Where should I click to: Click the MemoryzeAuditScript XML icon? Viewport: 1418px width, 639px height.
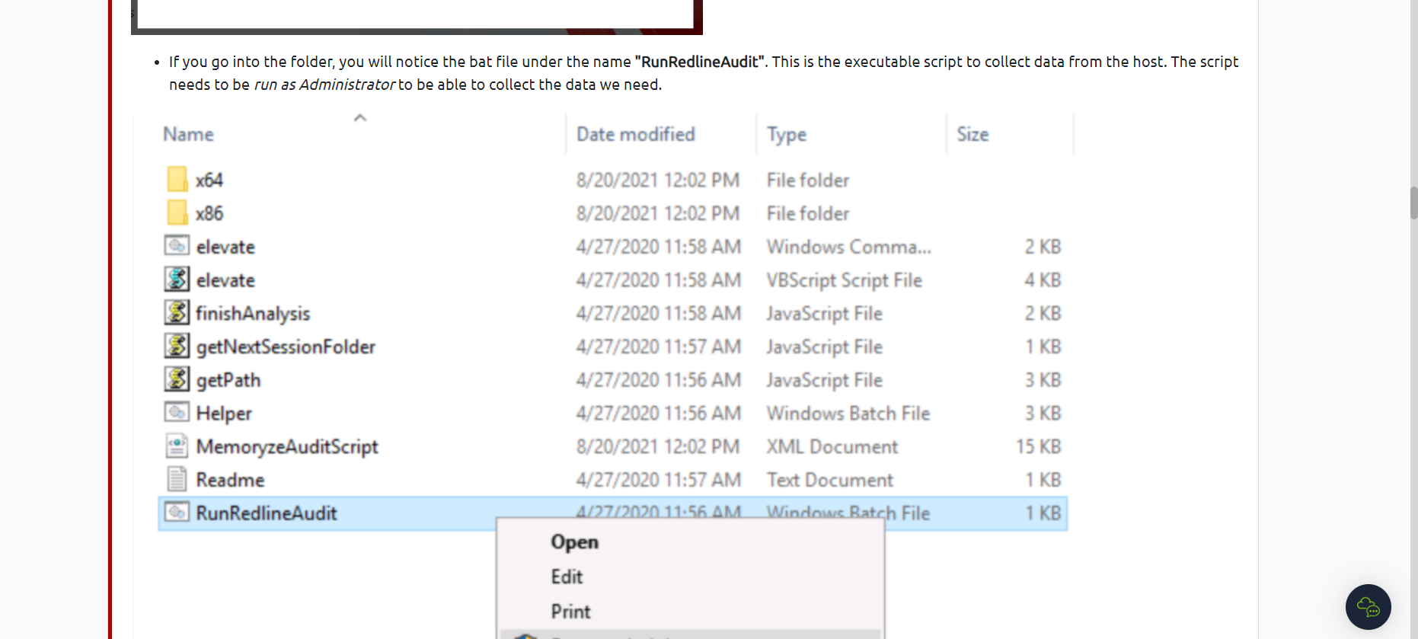click(x=177, y=446)
